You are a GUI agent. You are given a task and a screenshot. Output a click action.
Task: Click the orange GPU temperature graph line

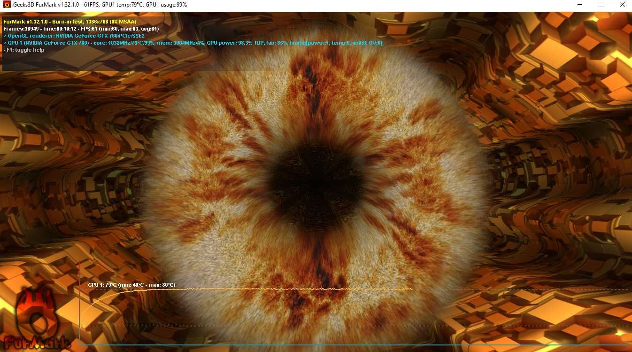point(246,289)
